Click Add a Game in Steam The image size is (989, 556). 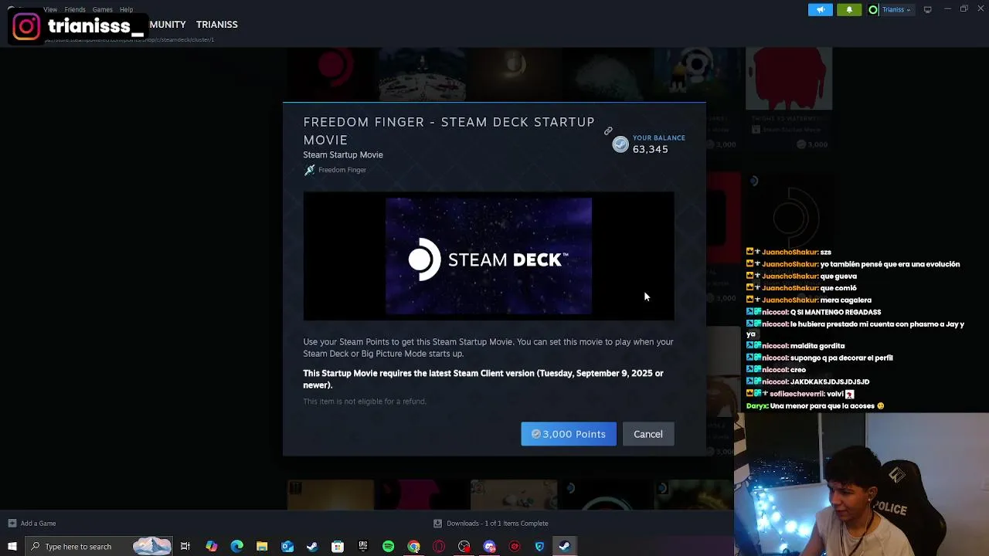pyautogui.click(x=32, y=524)
